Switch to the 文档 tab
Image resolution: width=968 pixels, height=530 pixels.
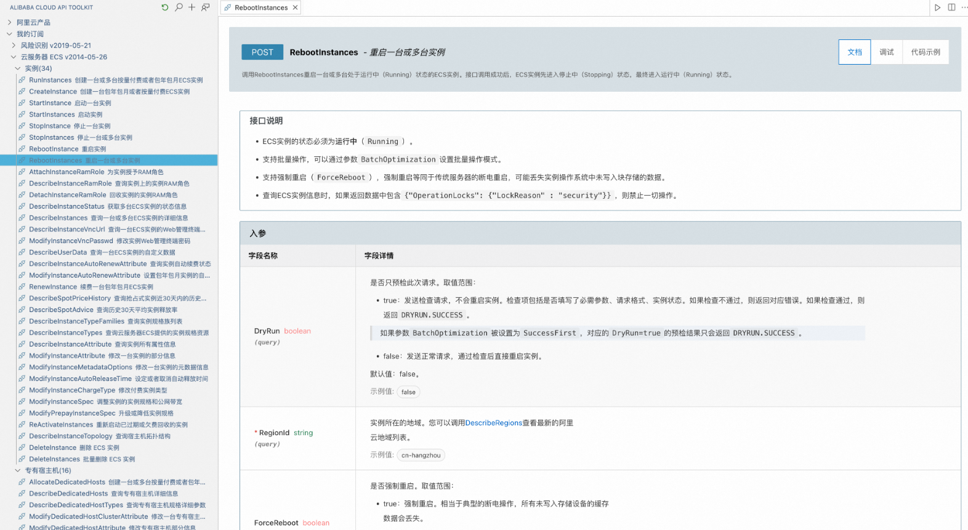pos(855,52)
